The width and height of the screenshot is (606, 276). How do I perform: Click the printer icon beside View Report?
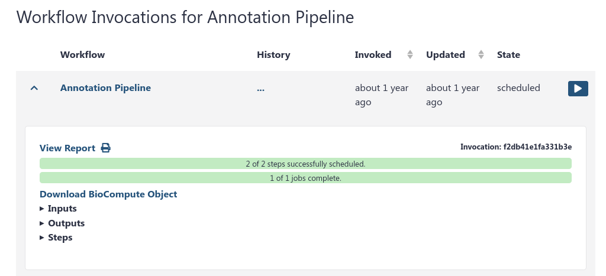(x=105, y=148)
